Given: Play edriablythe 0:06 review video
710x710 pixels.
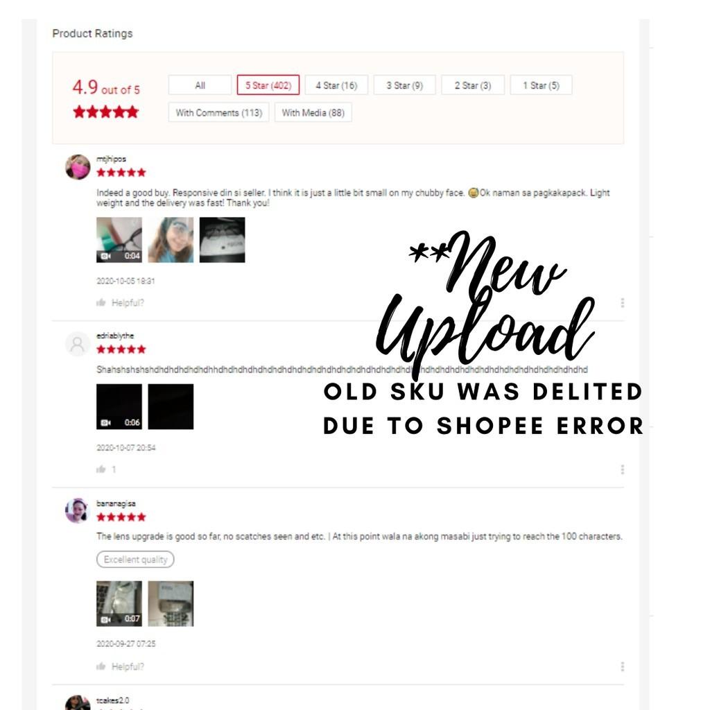Looking at the screenshot, I should pos(119,406).
